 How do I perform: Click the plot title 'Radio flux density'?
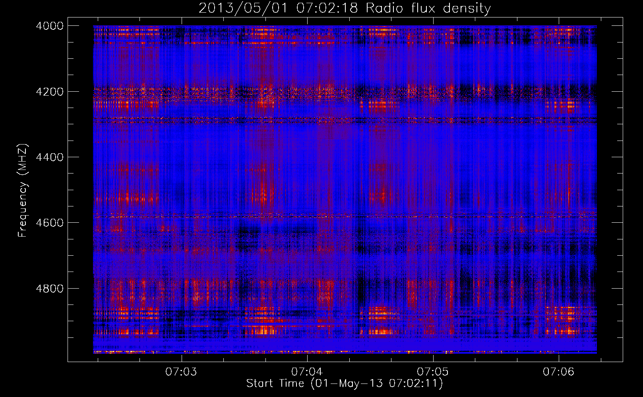pyautogui.click(x=428, y=8)
